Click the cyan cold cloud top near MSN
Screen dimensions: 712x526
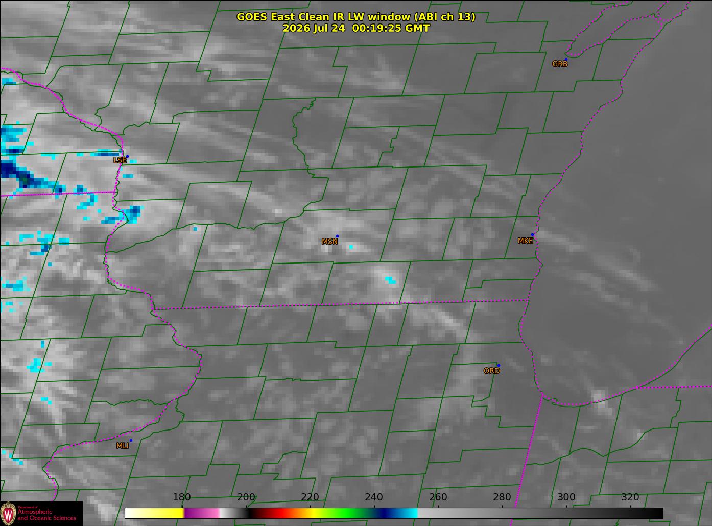[x=351, y=247]
